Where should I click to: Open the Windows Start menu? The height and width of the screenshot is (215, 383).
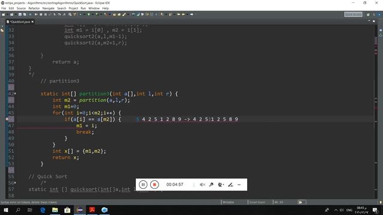point(5,210)
